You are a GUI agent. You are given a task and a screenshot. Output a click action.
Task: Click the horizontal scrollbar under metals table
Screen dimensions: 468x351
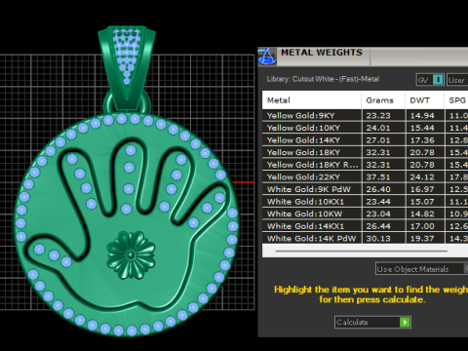click(361, 251)
